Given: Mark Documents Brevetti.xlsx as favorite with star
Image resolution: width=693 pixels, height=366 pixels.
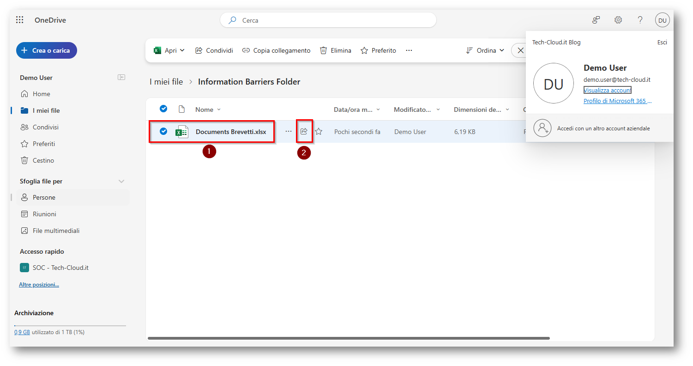Looking at the screenshot, I should click(x=319, y=132).
